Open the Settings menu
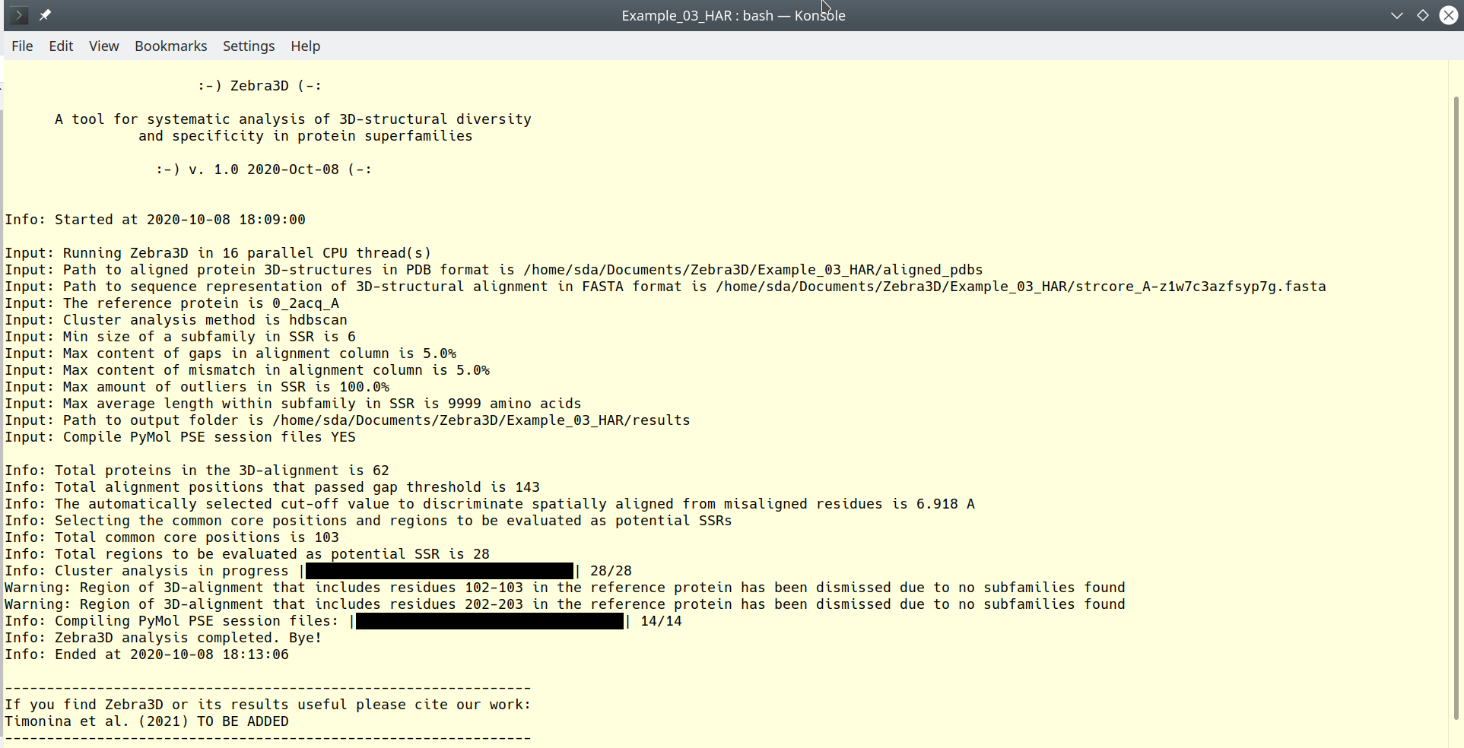This screenshot has width=1464, height=748. pyautogui.click(x=249, y=46)
